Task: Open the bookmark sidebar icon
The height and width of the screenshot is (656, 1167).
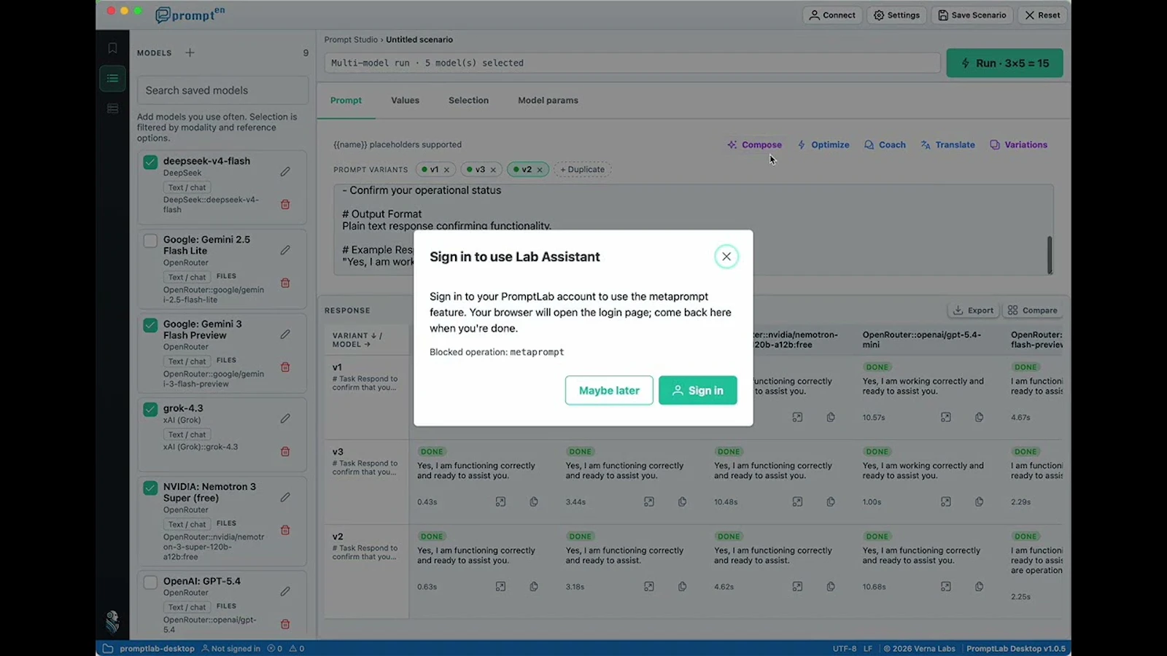Action: [112, 48]
